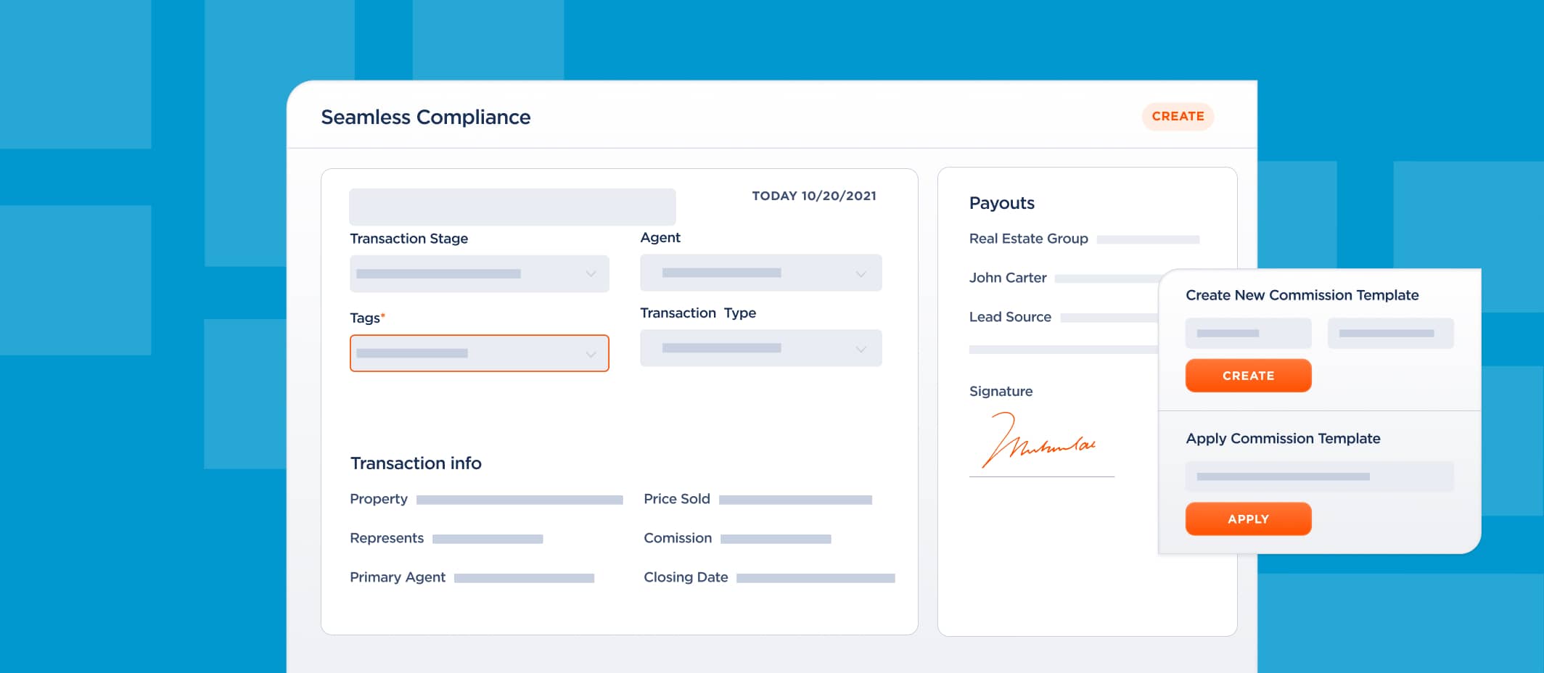Click the title input above Transaction Stage
This screenshot has width=1544, height=673.
coord(512,207)
